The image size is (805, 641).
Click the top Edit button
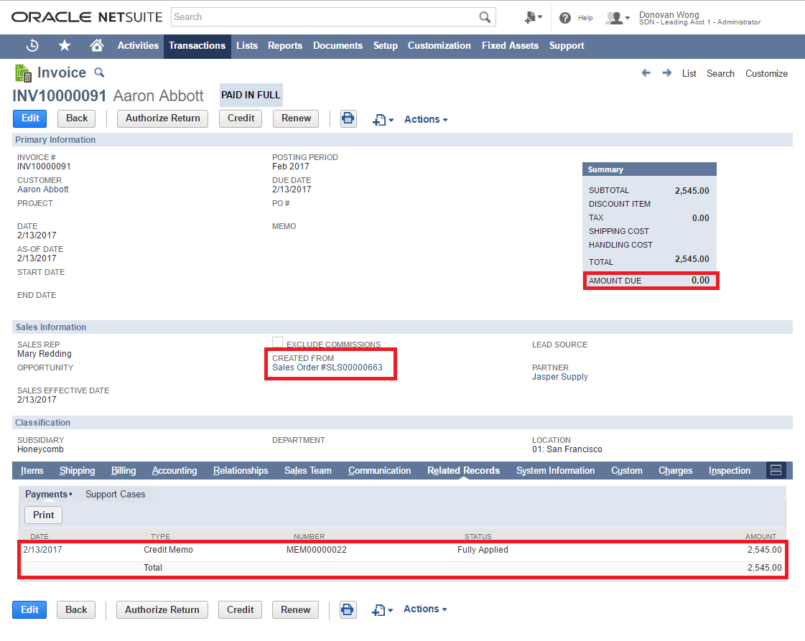(29, 118)
